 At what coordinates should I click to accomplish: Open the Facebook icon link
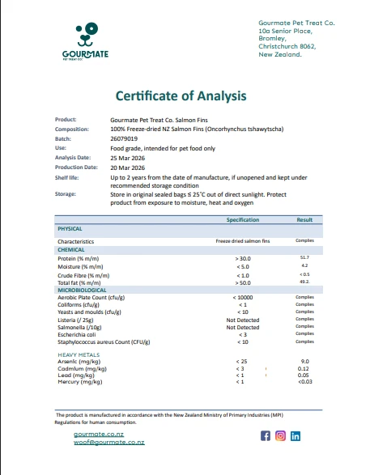[x=266, y=436]
